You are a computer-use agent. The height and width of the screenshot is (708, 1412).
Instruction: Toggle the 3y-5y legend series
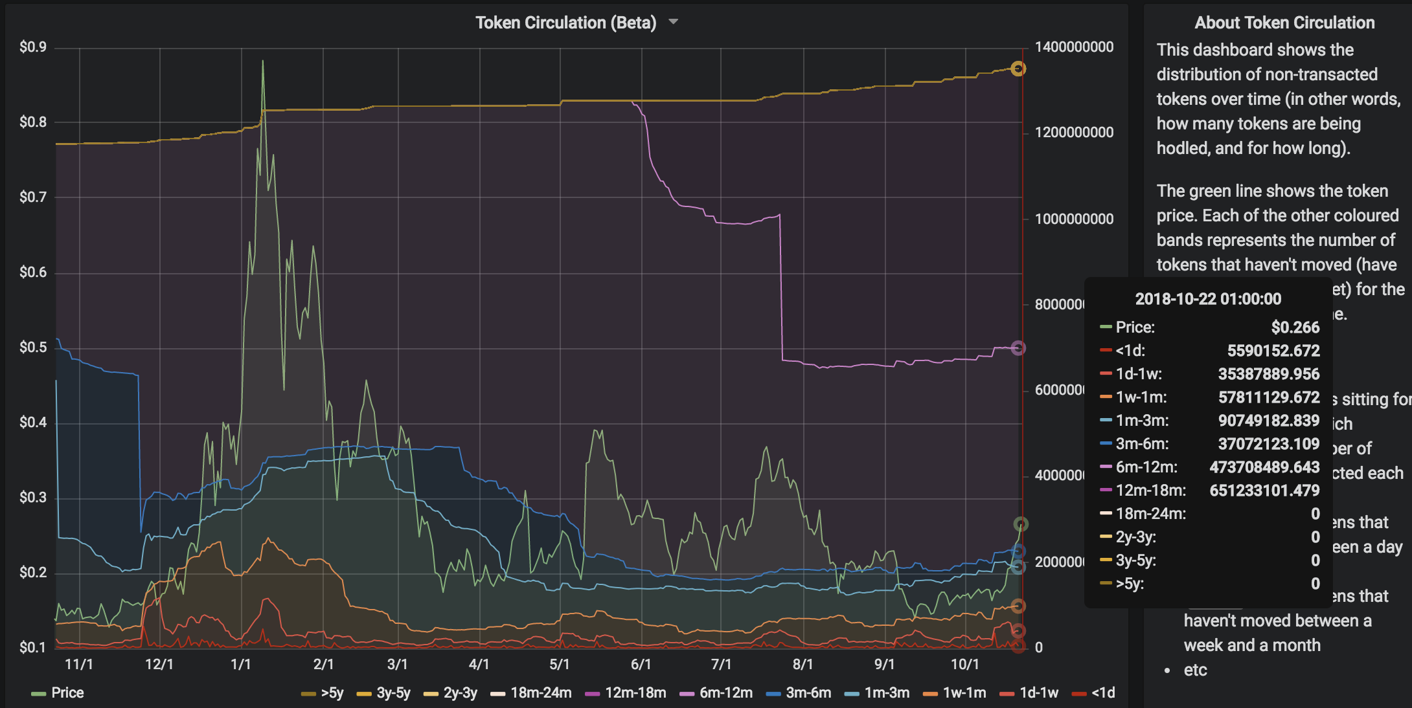point(393,692)
